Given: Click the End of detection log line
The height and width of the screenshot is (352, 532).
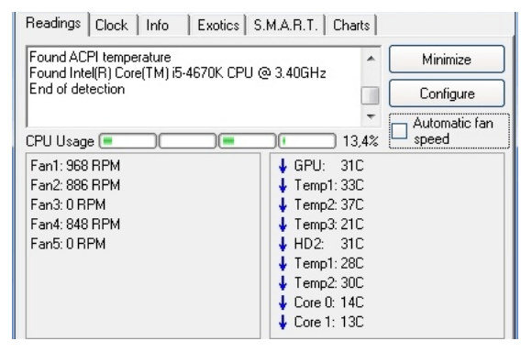Looking at the screenshot, I should pos(77,89).
